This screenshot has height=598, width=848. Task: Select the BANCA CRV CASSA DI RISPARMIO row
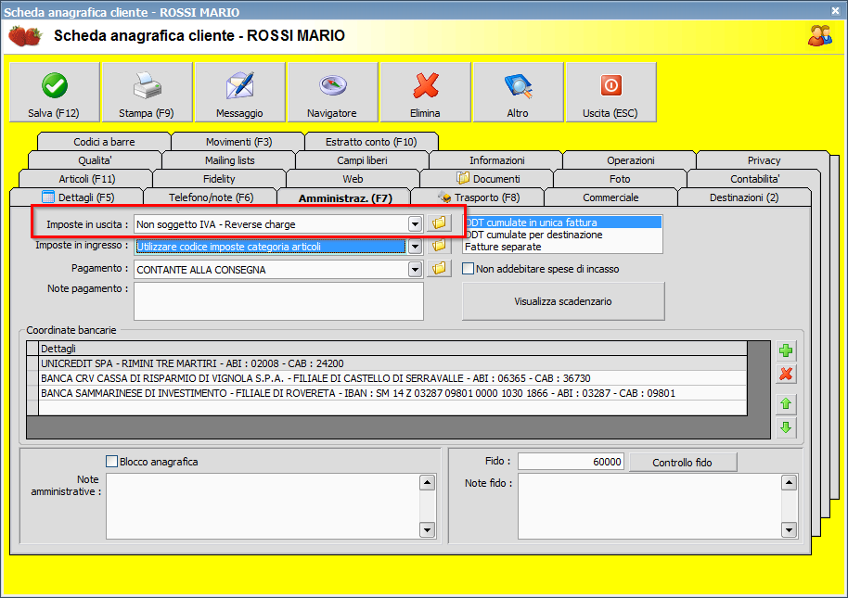pos(393,378)
